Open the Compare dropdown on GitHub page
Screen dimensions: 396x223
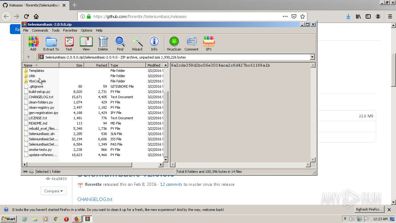tap(54, 191)
